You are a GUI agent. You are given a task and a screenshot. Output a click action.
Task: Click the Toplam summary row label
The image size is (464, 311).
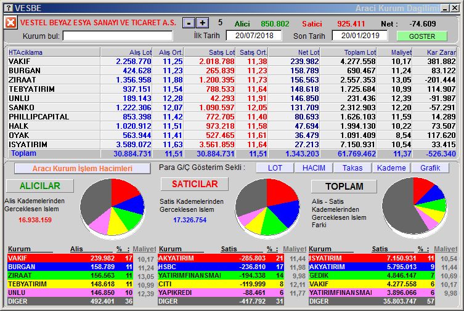pyautogui.click(x=23, y=153)
